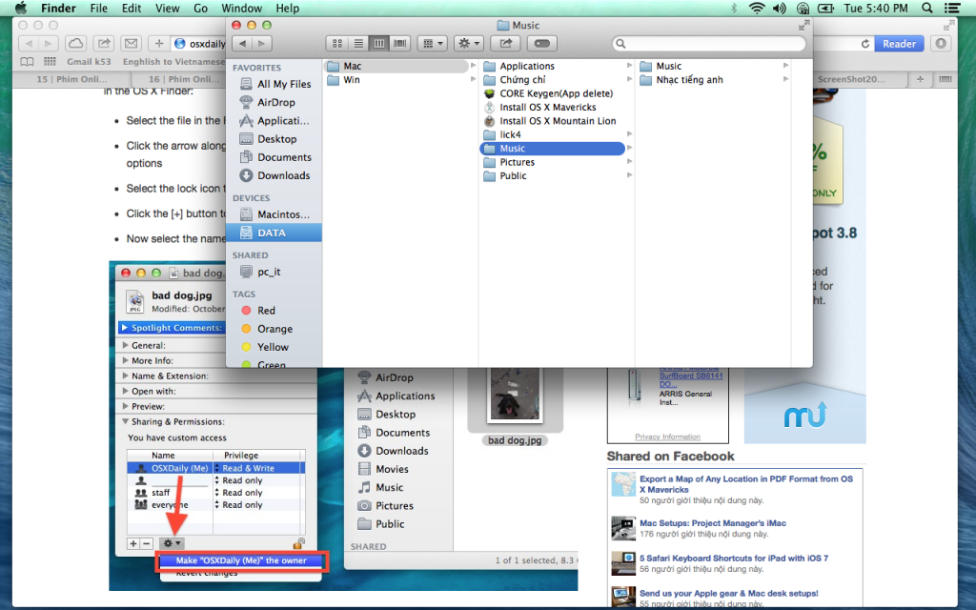
Task: Enter full screen via Finder window corner icon
Action: (x=803, y=25)
